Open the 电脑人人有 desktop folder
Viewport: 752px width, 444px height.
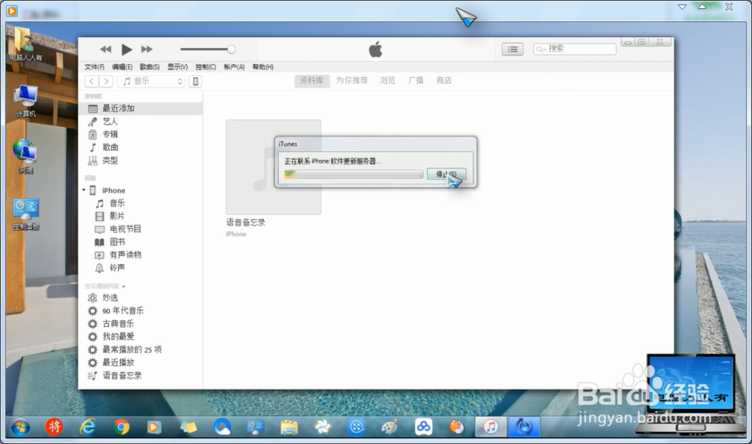(26, 45)
